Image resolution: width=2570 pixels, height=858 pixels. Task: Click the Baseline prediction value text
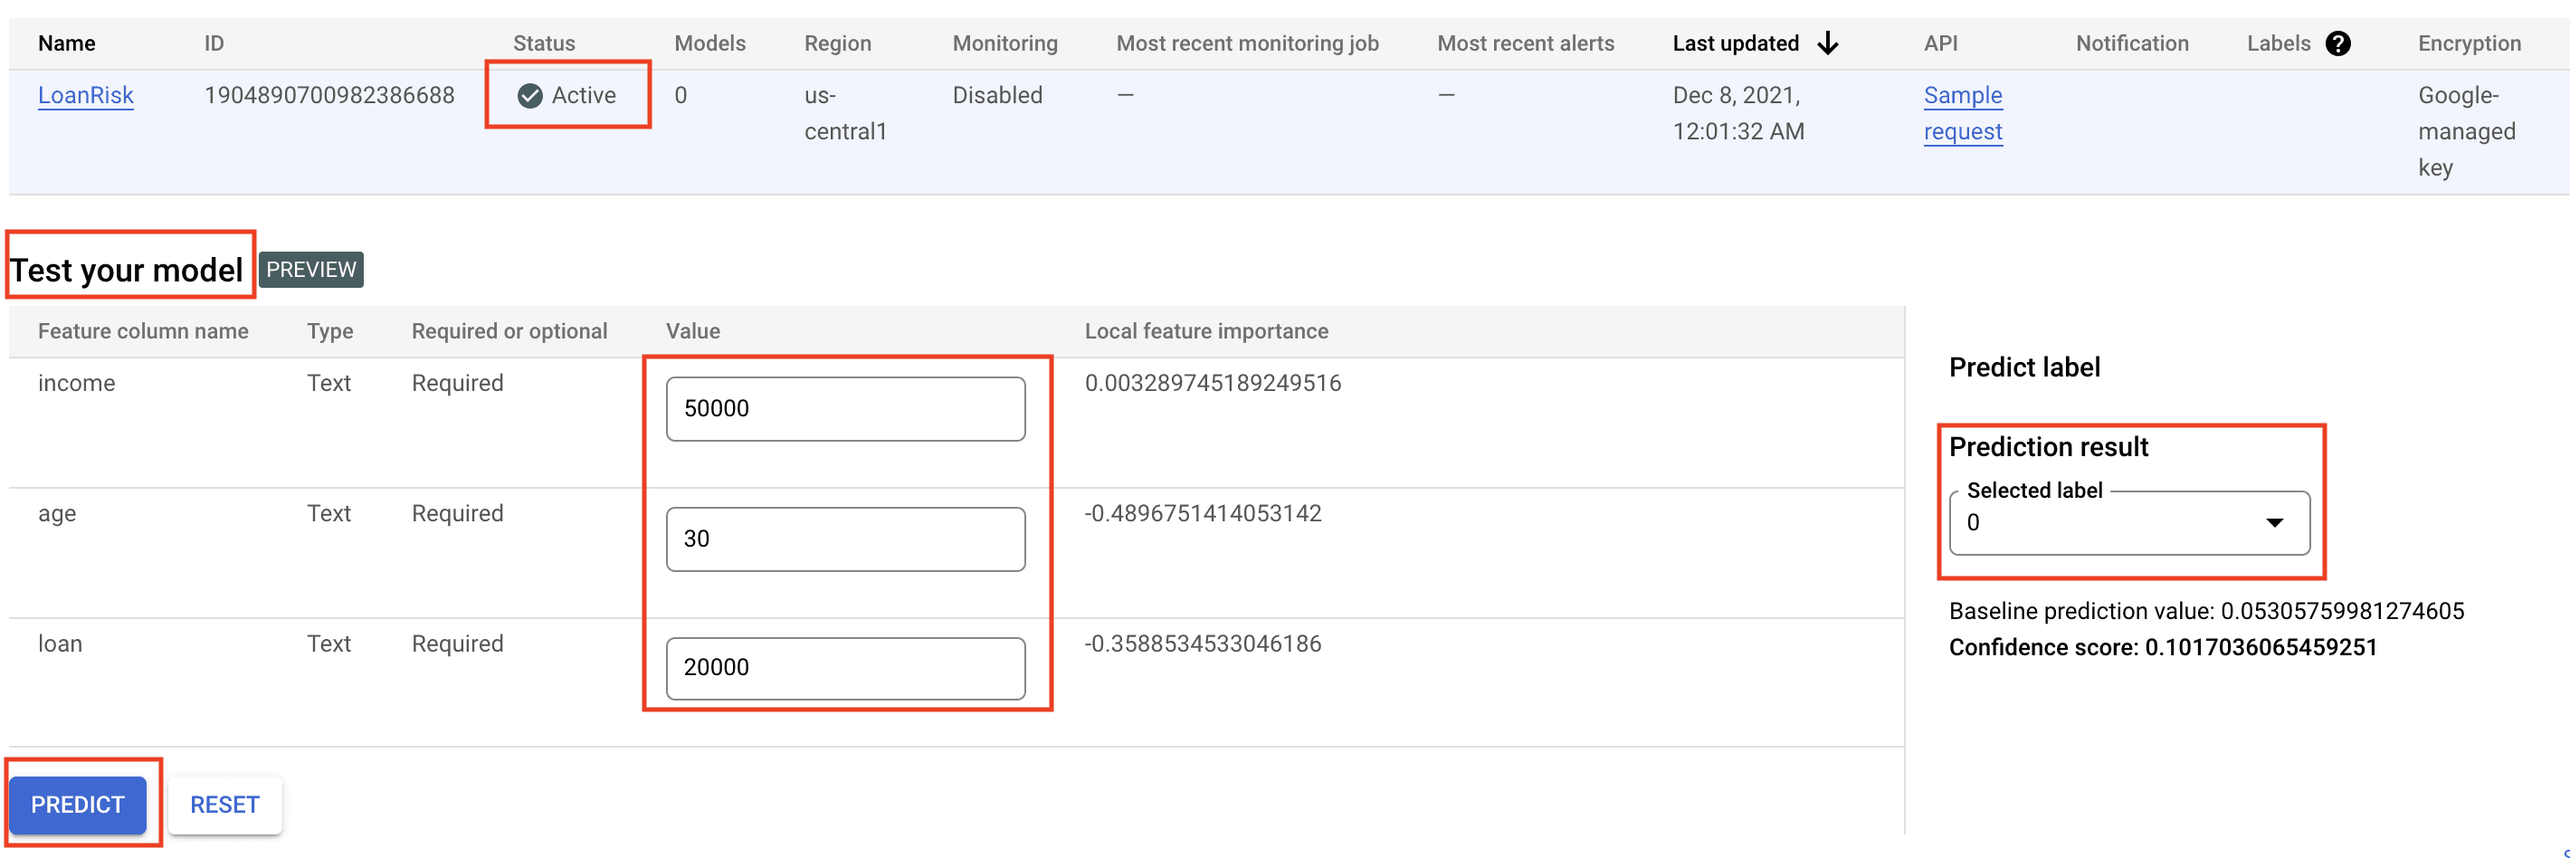[2206, 612]
